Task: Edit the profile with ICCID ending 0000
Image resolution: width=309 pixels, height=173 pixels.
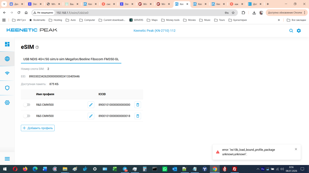Action: 91,104
